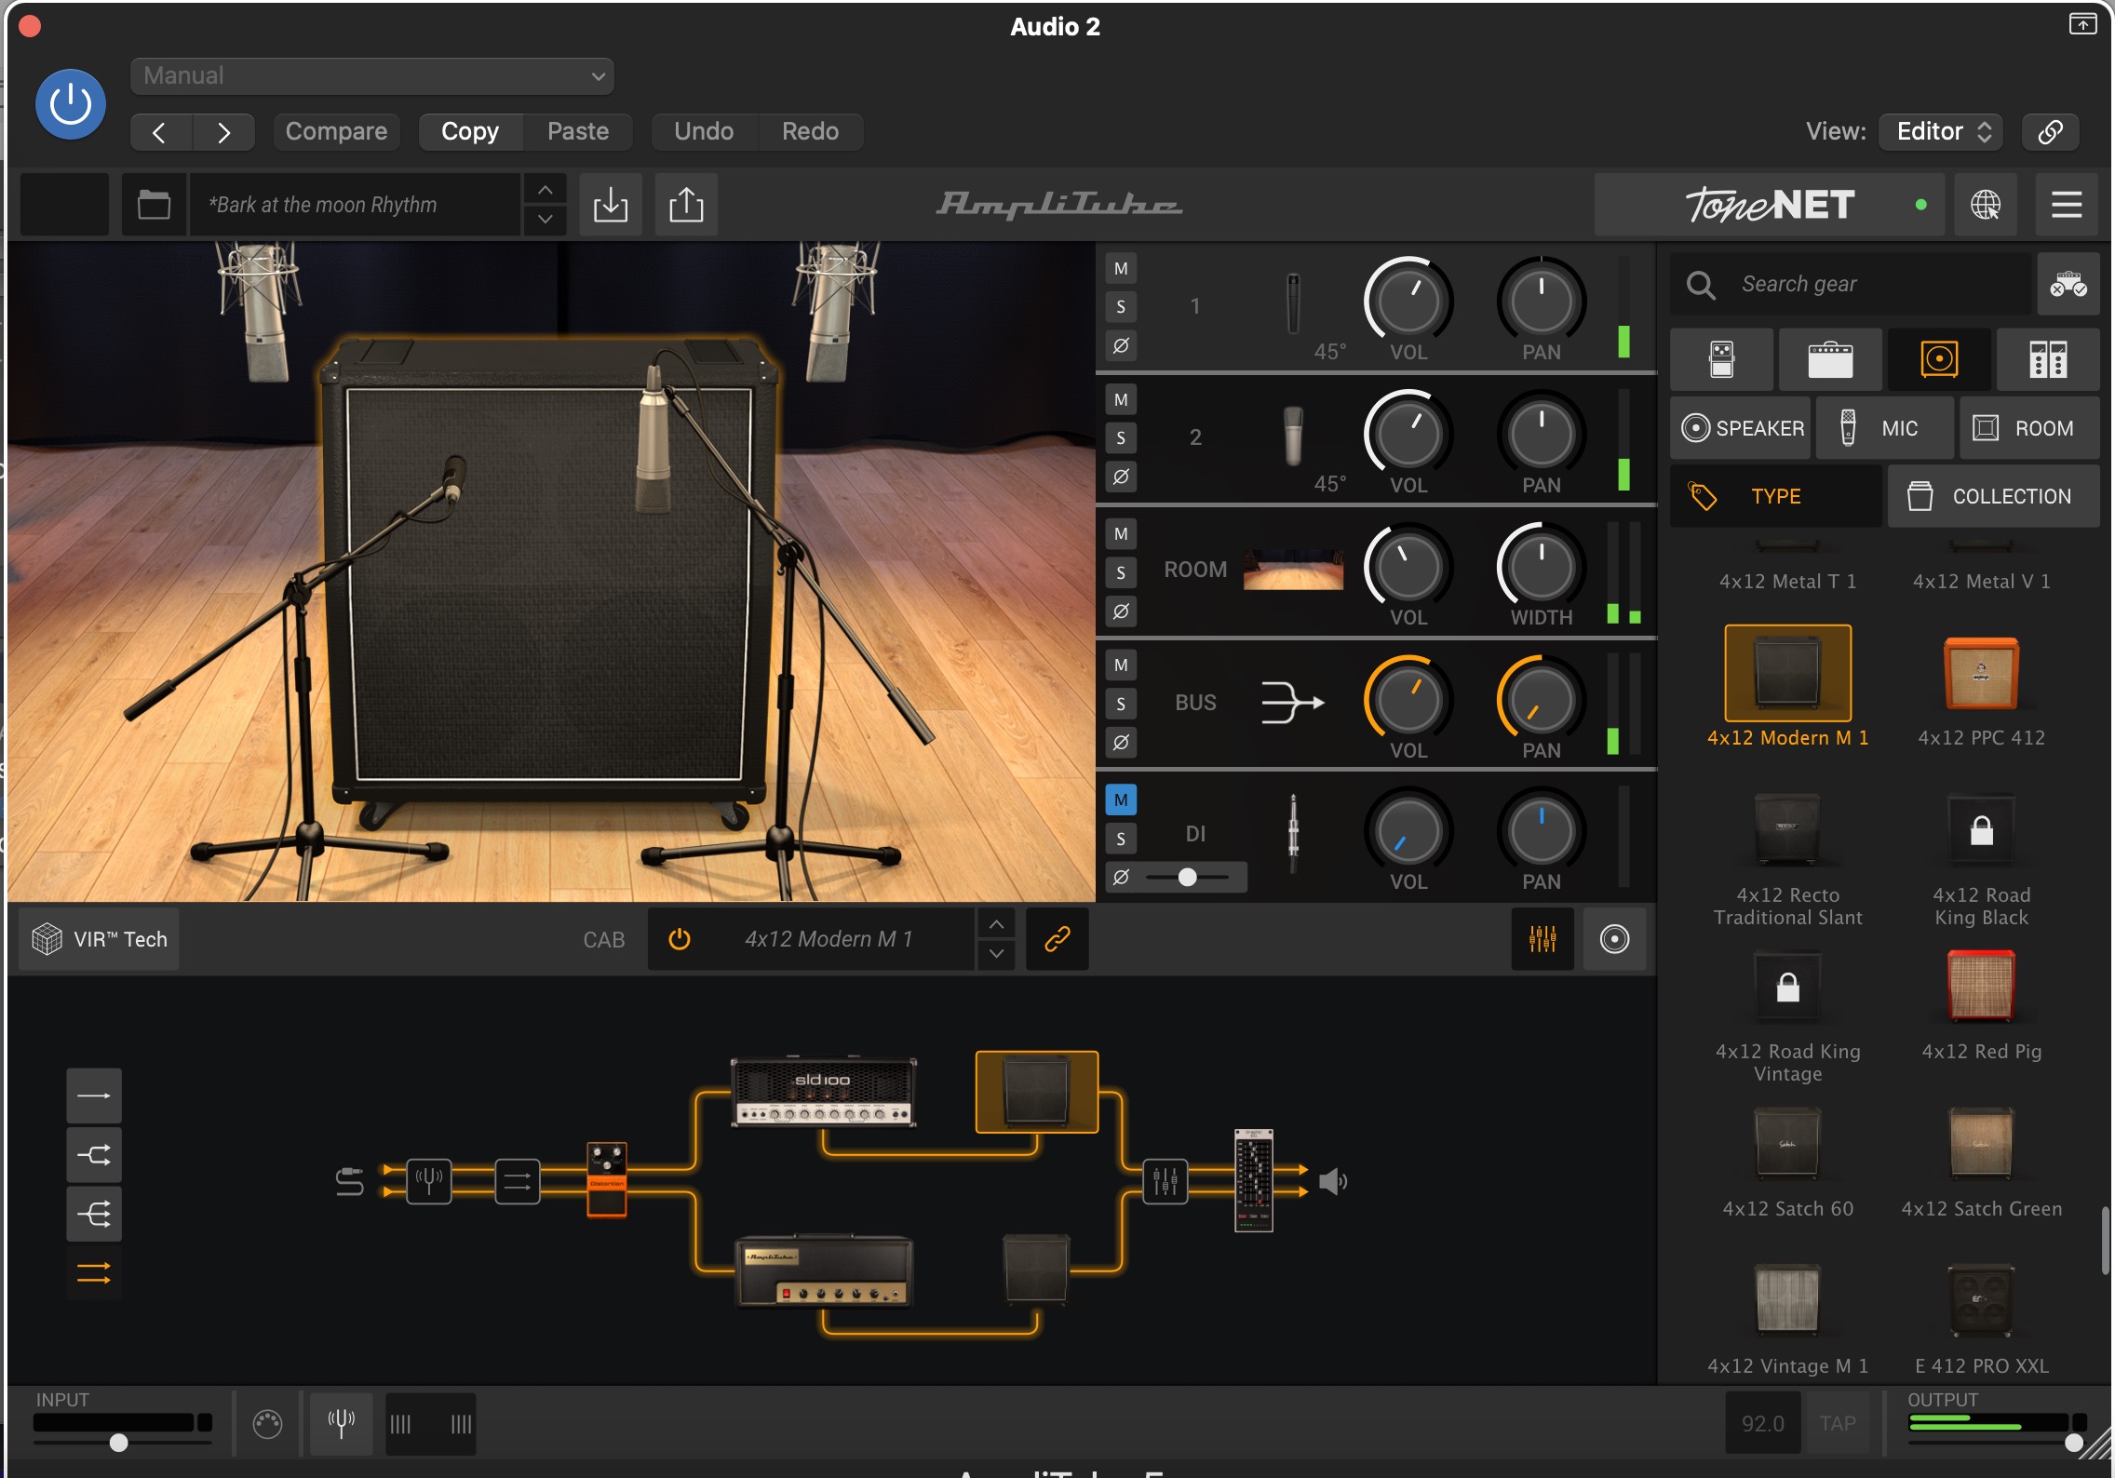The image size is (2115, 1478).
Task: Select the 4x12 PPC 412 cabinet
Action: 1981,674
